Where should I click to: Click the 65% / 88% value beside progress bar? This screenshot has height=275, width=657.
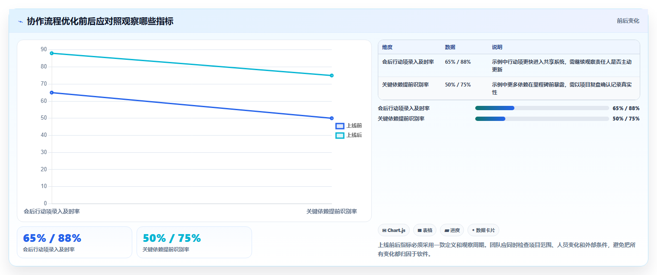coord(626,108)
